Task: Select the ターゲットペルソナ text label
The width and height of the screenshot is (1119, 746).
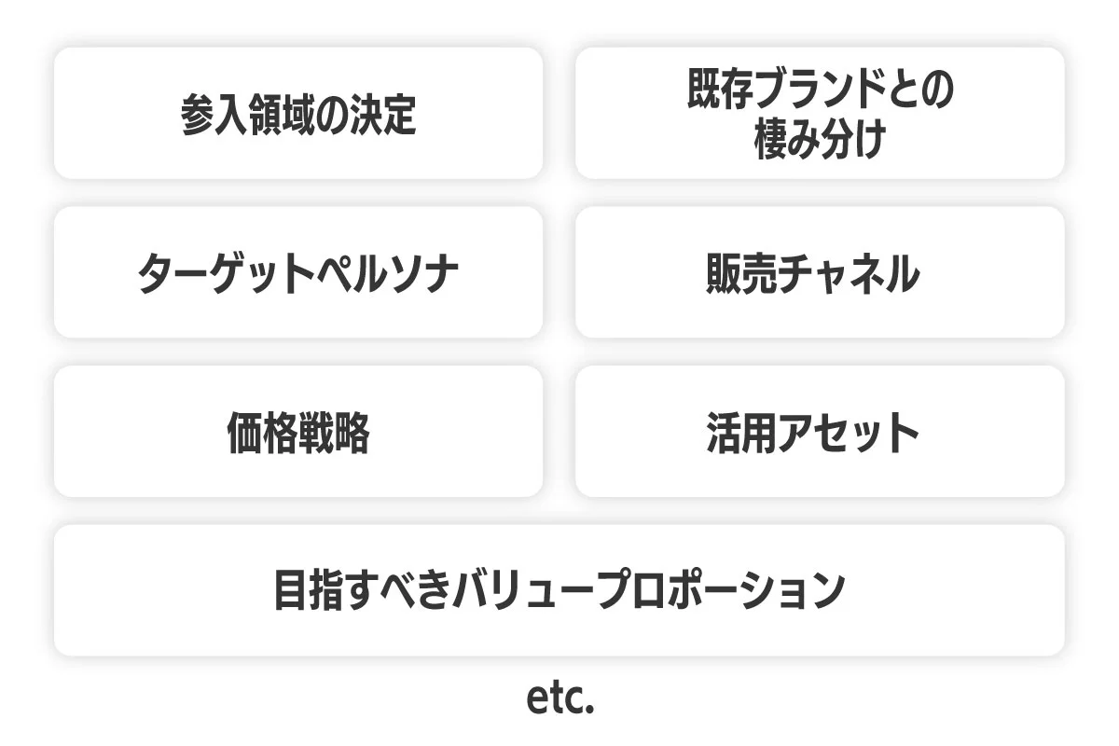Action: [298, 274]
